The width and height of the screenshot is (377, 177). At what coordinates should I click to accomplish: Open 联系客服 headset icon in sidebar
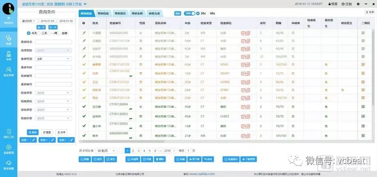click(9, 163)
